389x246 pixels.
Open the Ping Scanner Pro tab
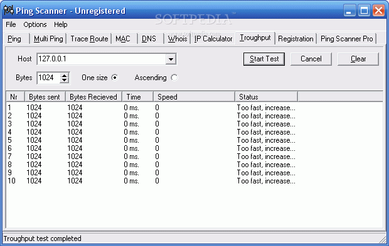click(346, 39)
